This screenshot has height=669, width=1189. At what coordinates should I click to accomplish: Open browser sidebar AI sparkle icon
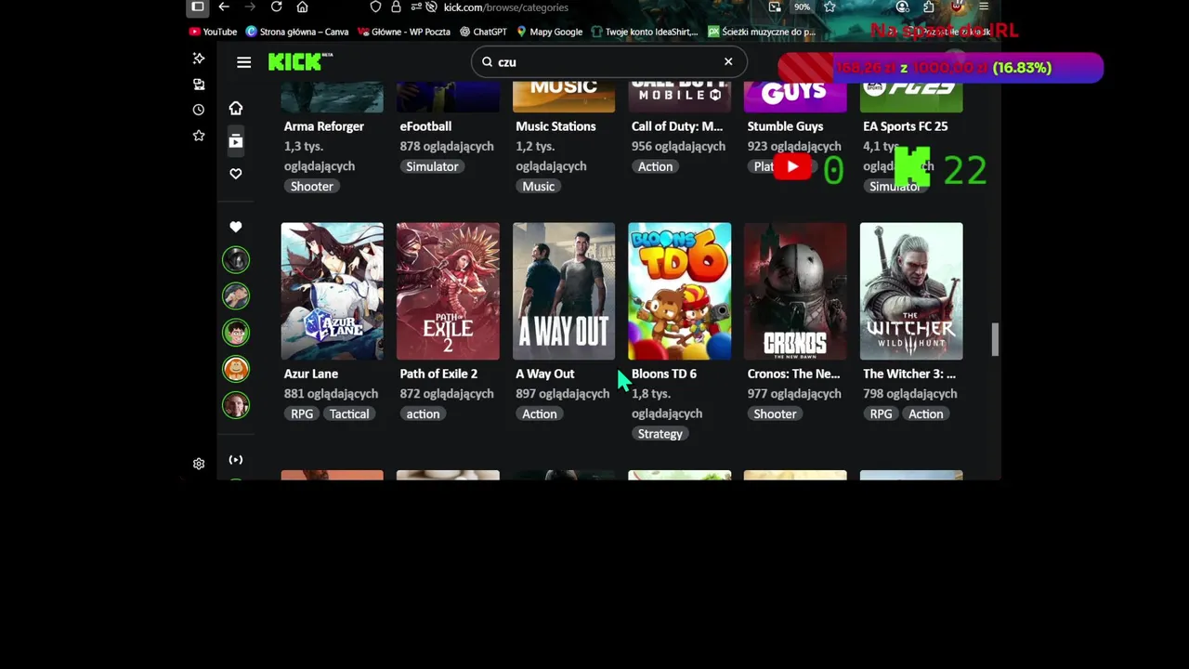point(199,59)
